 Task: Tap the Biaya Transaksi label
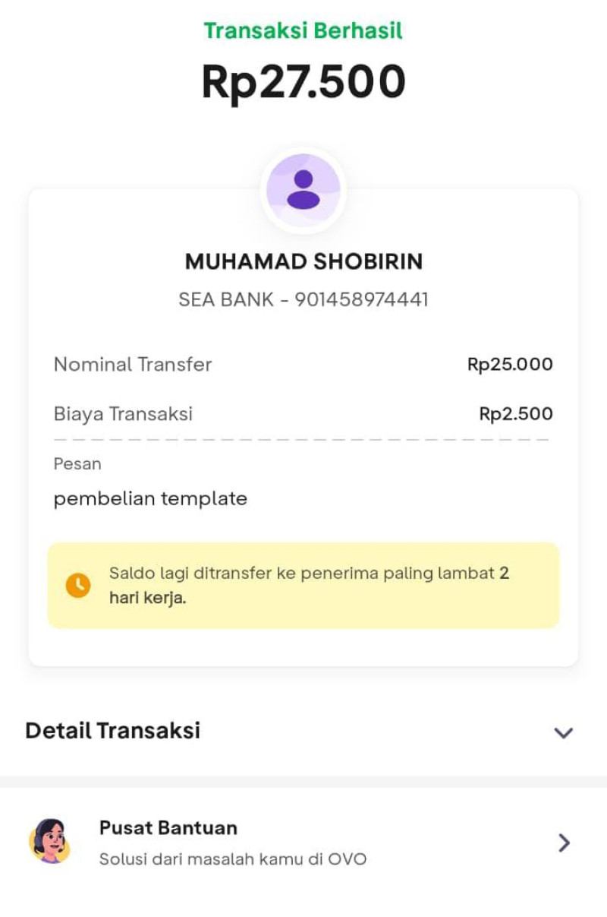click(123, 414)
